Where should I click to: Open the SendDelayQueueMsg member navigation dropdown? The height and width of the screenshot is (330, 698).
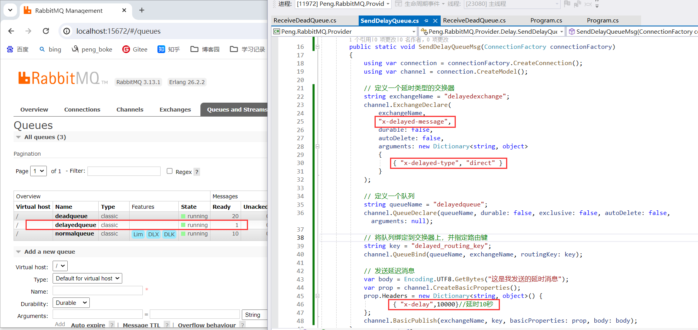[633, 31]
